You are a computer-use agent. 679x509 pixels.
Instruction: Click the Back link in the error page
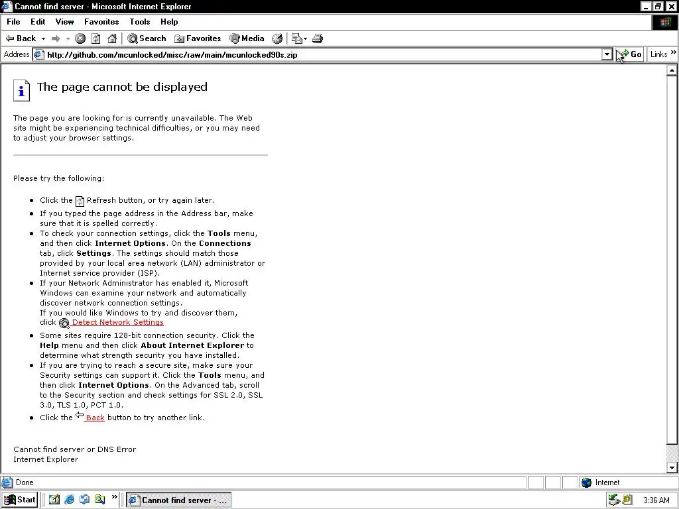coord(95,418)
